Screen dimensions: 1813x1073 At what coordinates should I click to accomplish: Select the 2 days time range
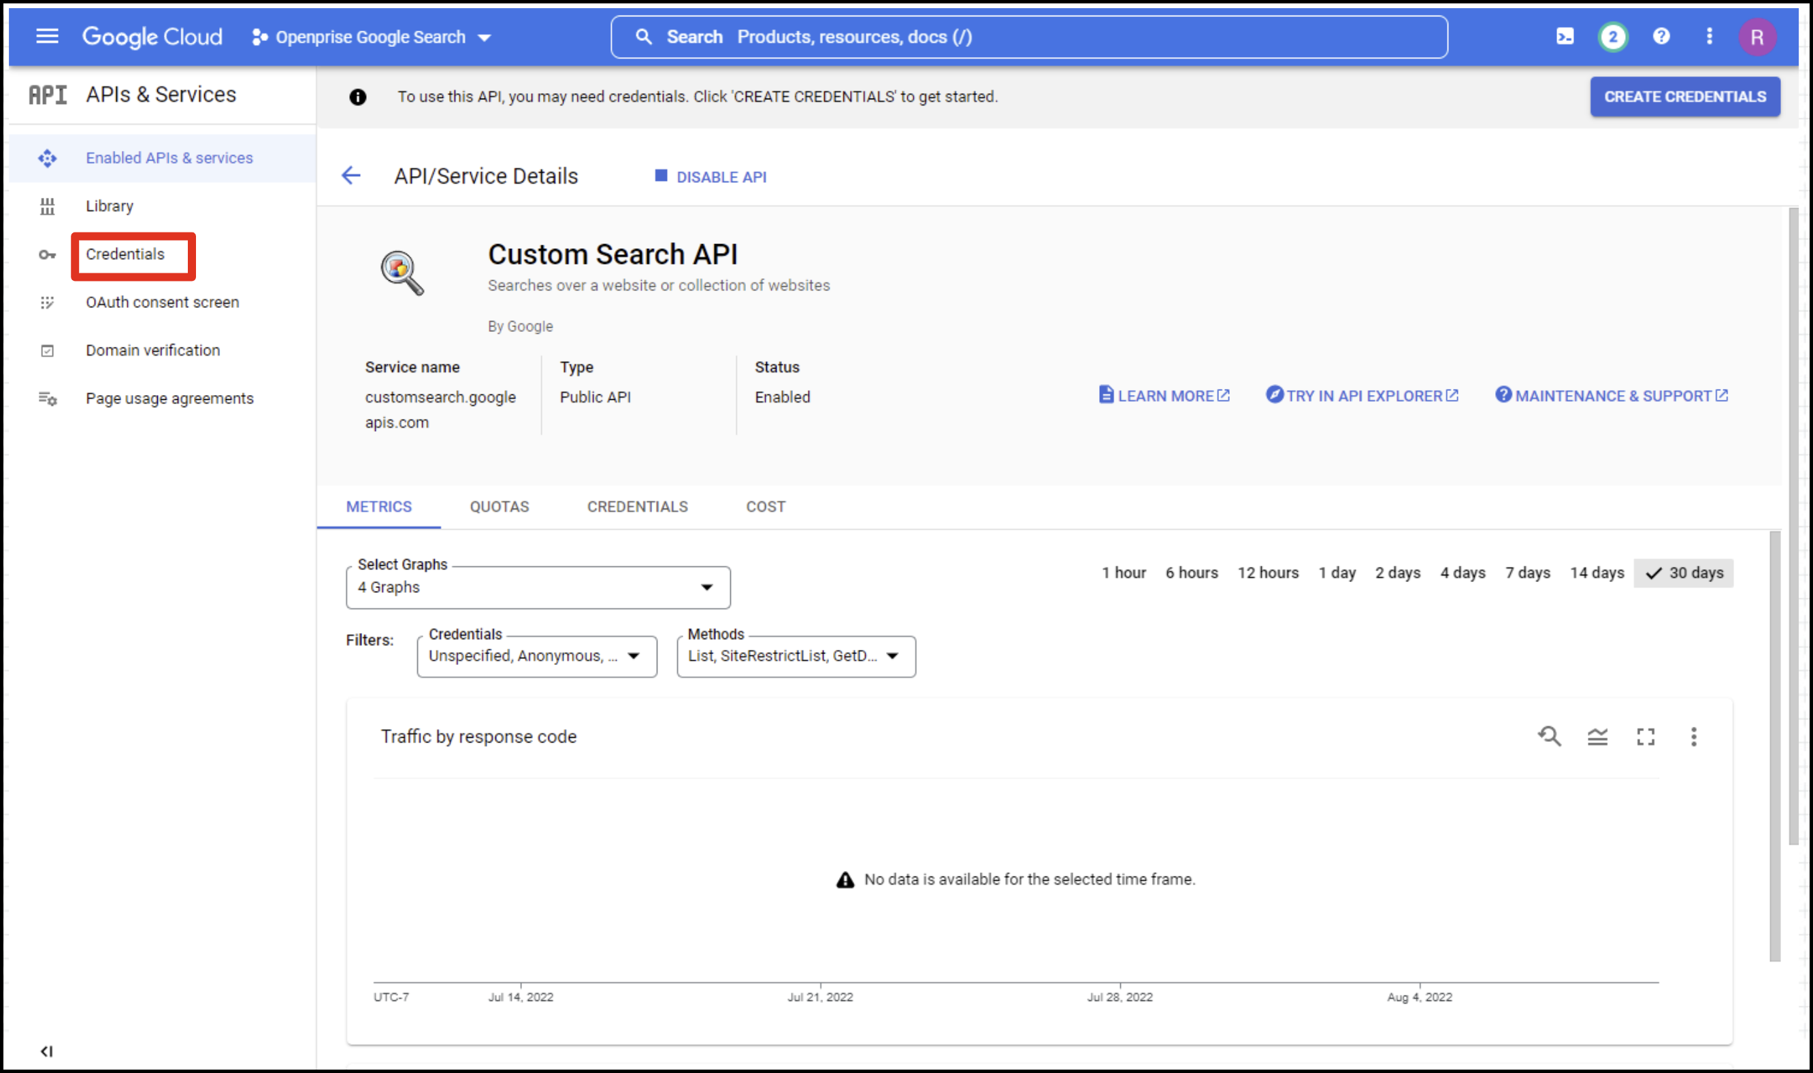click(x=1397, y=573)
